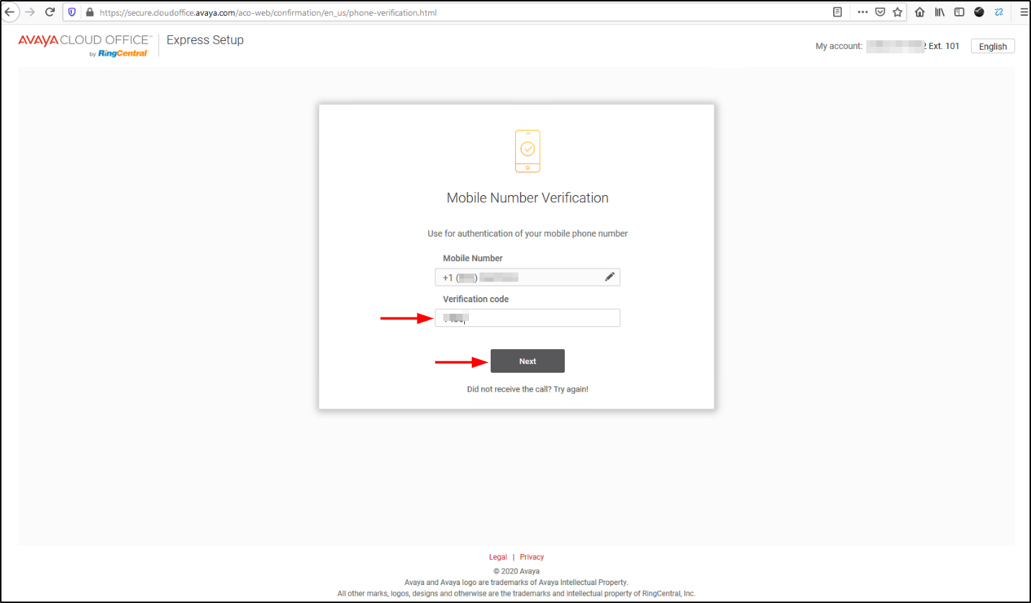
Task: Toggle reader view icon in address bar
Action: tap(837, 12)
